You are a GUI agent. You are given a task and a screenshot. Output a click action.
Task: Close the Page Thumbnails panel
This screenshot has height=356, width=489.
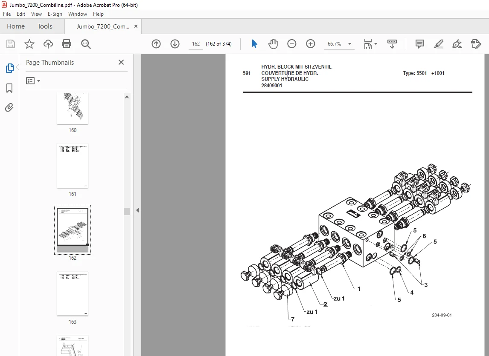(x=121, y=62)
